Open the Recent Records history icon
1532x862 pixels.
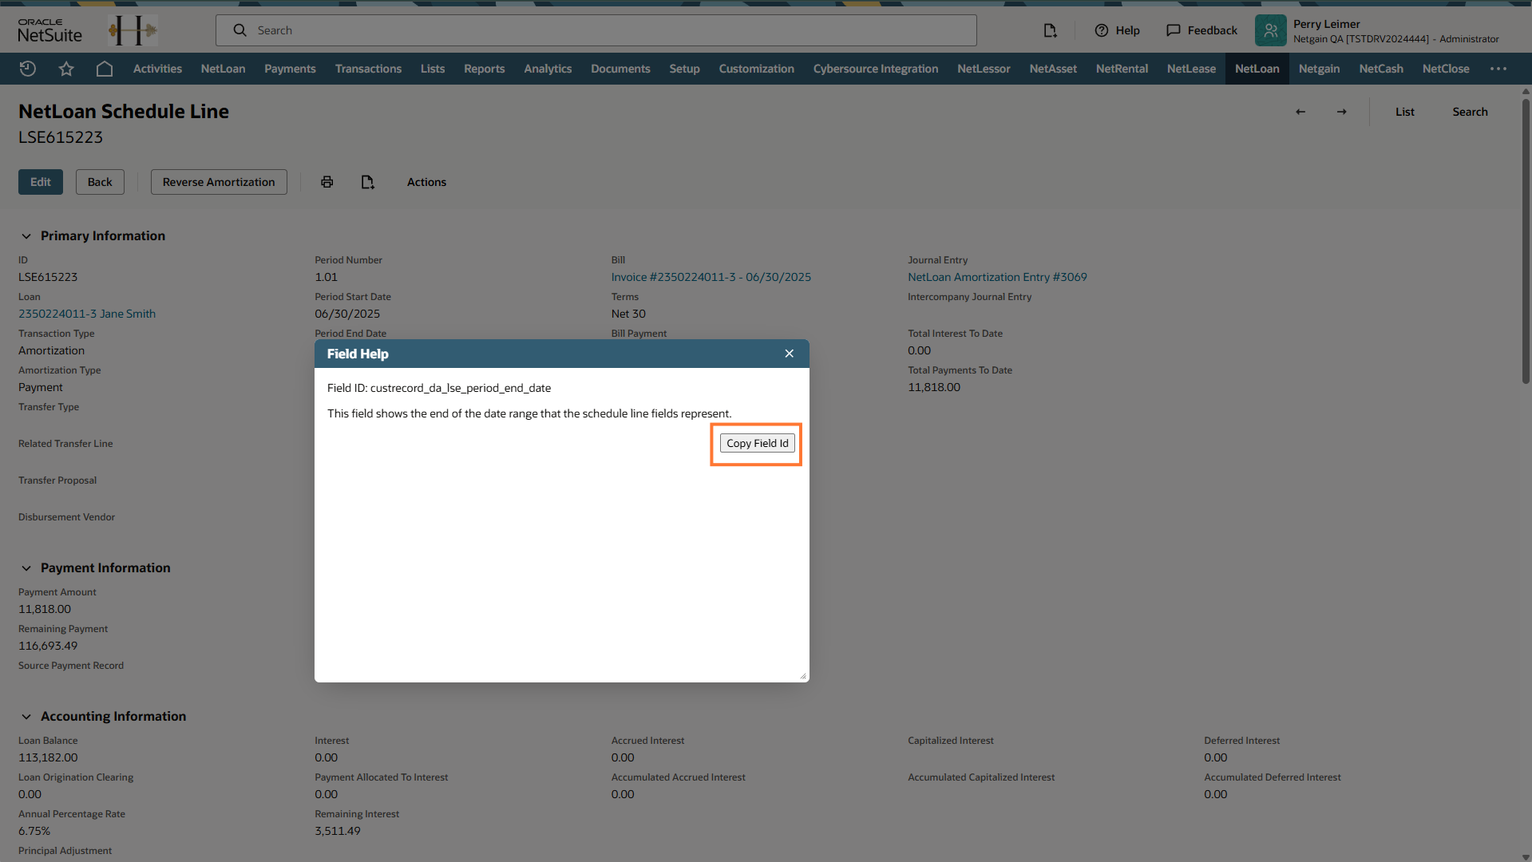28,69
